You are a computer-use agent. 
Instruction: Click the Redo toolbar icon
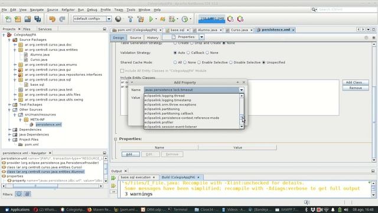tap(62, 19)
